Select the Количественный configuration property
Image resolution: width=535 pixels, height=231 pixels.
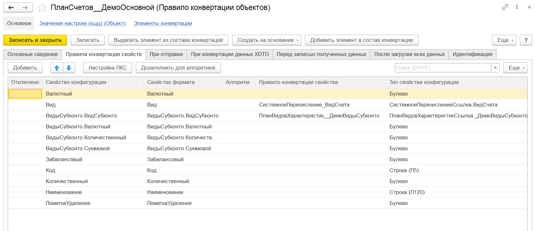coord(93,181)
